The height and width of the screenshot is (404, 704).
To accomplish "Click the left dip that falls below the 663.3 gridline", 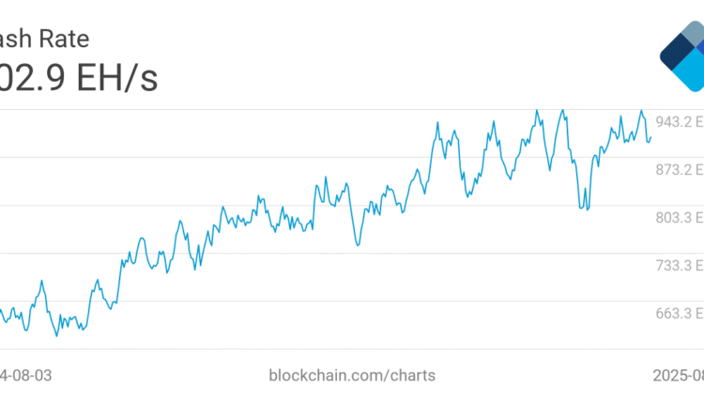I will [x=57, y=335].
